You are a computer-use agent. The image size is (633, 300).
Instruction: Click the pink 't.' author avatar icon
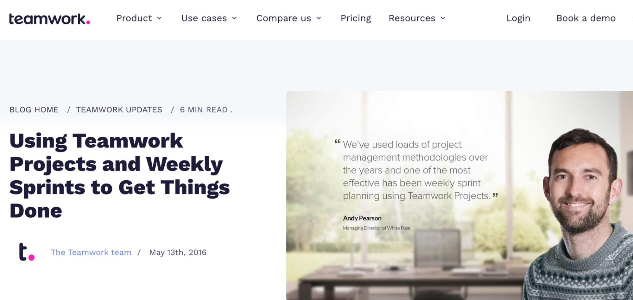(x=26, y=253)
